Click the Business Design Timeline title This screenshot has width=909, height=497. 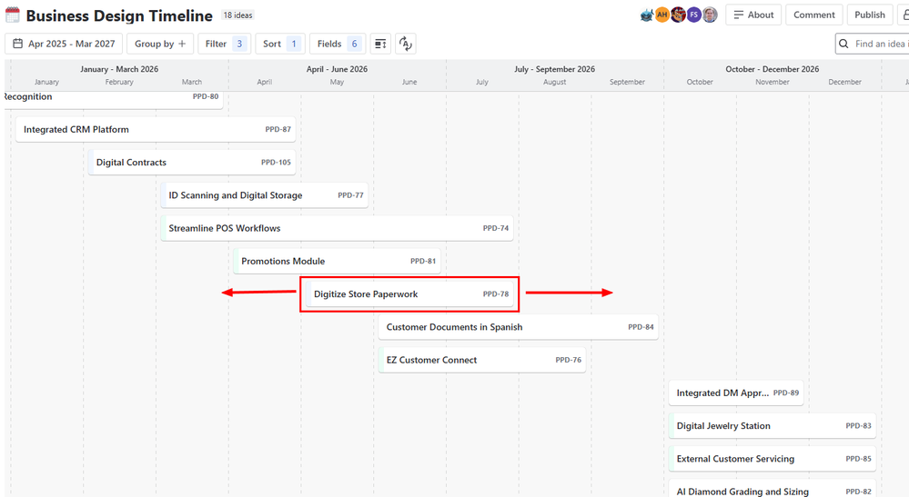(x=119, y=15)
